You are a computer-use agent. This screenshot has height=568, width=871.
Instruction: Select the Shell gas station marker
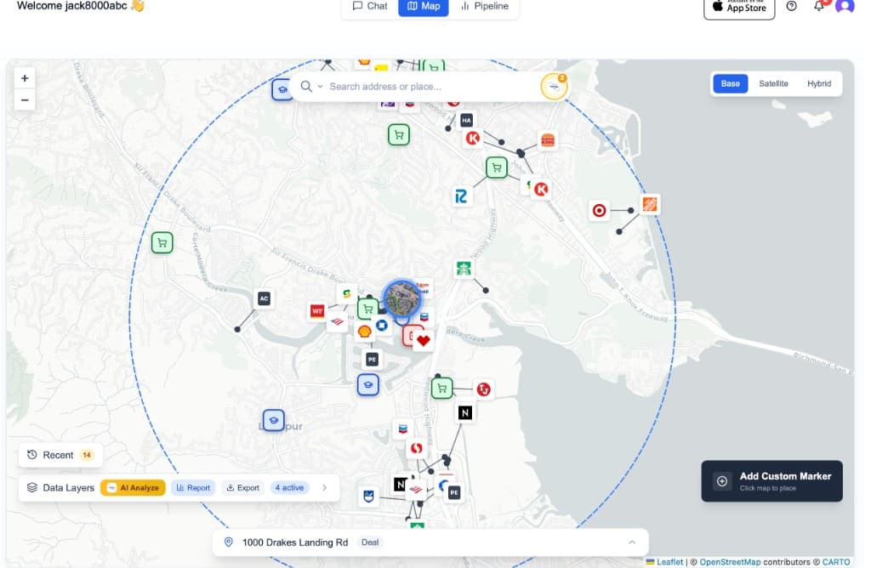(364, 332)
